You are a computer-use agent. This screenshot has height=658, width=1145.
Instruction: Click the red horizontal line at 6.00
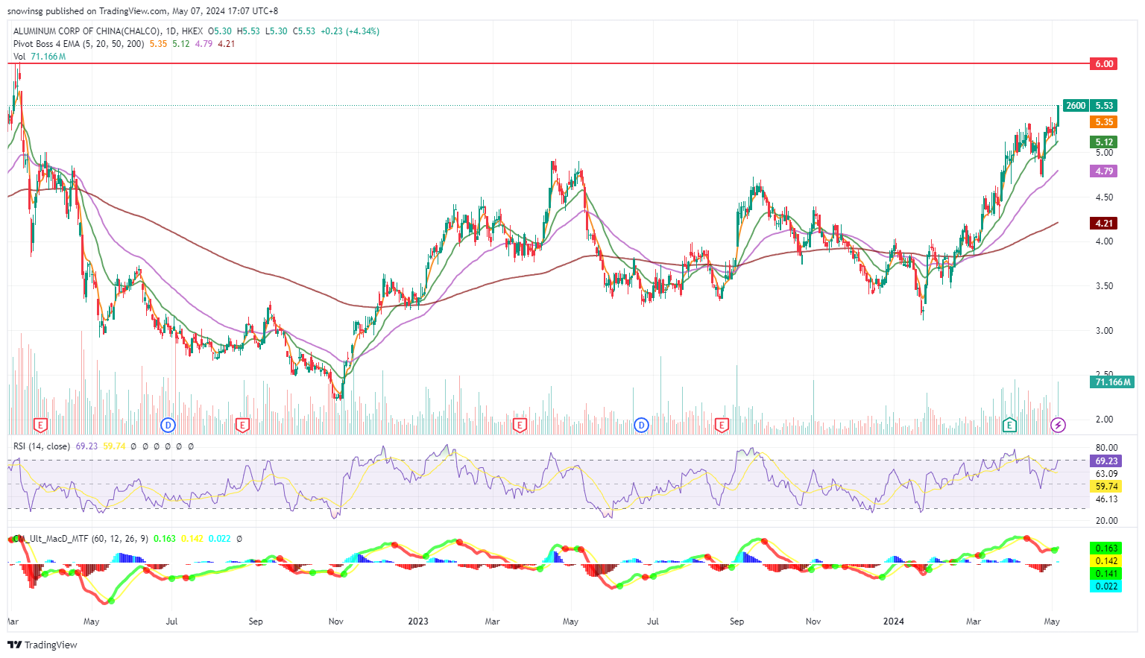click(548, 64)
